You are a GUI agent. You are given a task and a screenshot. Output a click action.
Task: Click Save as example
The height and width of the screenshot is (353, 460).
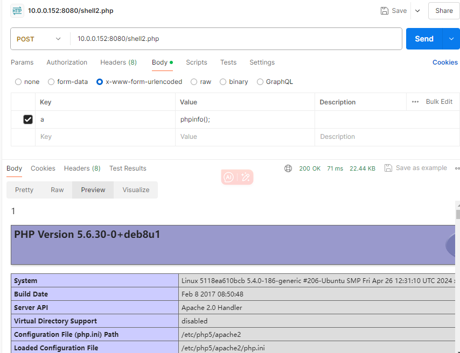[x=421, y=168]
